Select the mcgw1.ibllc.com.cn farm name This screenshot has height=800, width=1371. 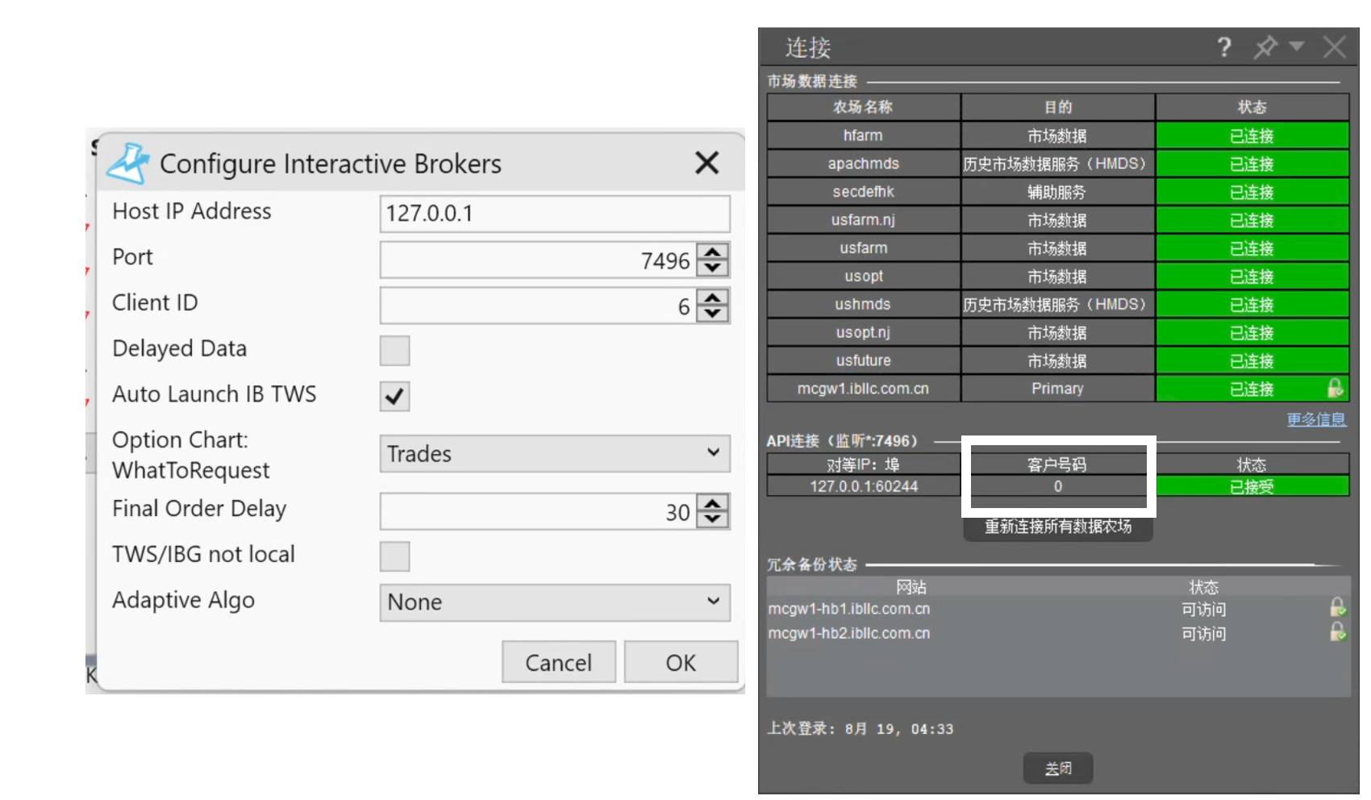pos(863,389)
